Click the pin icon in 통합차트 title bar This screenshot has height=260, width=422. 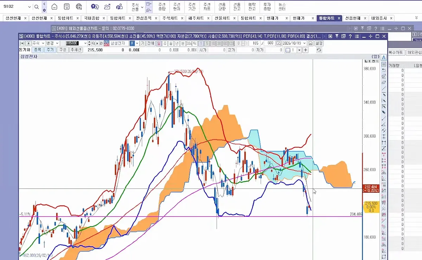tap(337, 36)
